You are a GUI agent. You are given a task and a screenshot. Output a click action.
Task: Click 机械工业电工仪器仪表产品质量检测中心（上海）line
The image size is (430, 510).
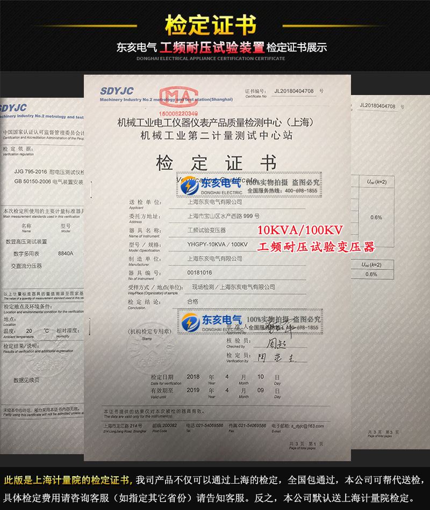coord(216,122)
